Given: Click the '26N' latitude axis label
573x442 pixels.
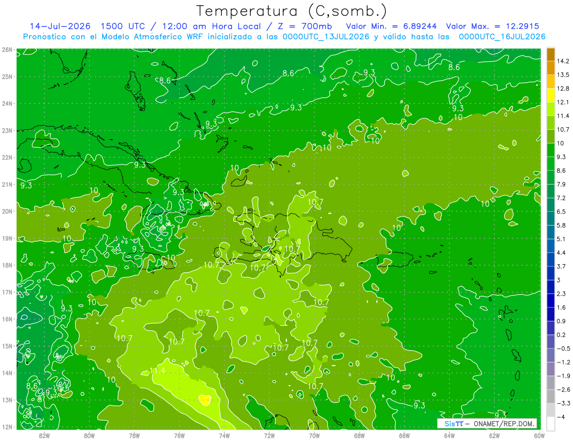Looking at the screenshot, I should click(7, 50).
